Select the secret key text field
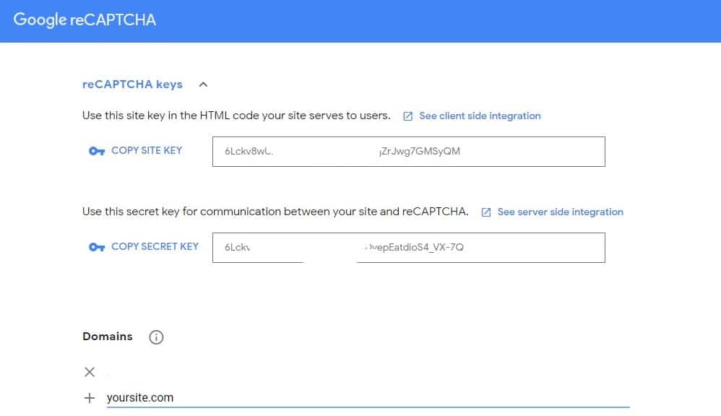This screenshot has width=721, height=416. click(409, 248)
